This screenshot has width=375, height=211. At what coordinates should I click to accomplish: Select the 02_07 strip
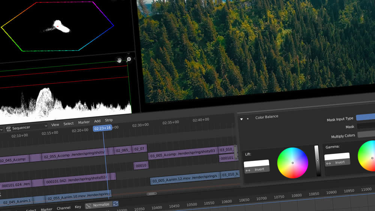point(139,149)
